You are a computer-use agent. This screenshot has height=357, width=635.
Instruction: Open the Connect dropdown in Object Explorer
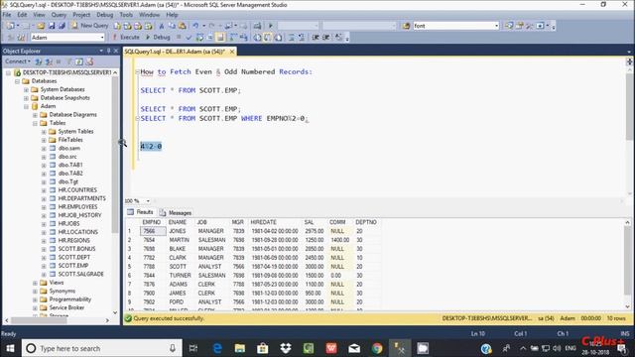click(x=18, y=61)
